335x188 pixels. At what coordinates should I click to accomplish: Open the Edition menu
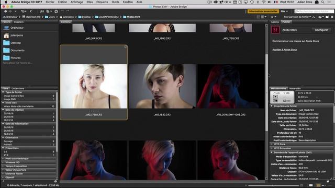click(x=62, y=2)
